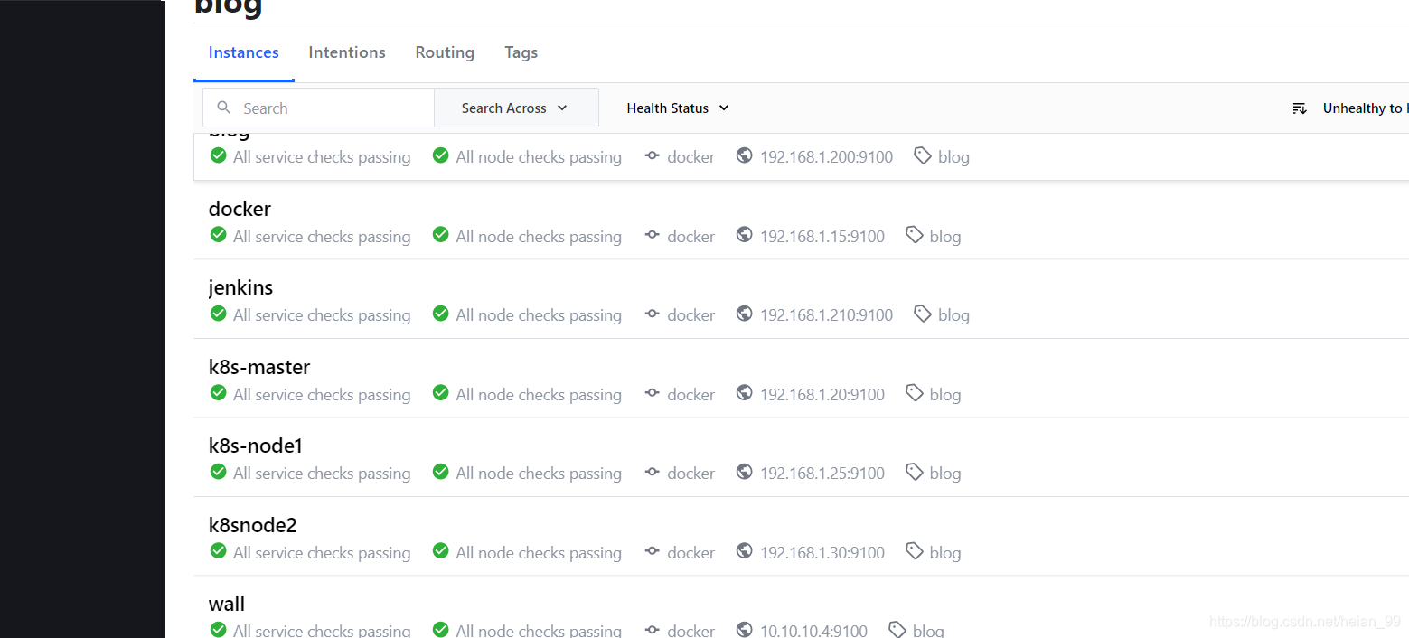Click tag icon in k8s-node1 row
Image resolution: width=1409 pixels, height=638 pixels.
pyautogui.click(x=915, y=472)
